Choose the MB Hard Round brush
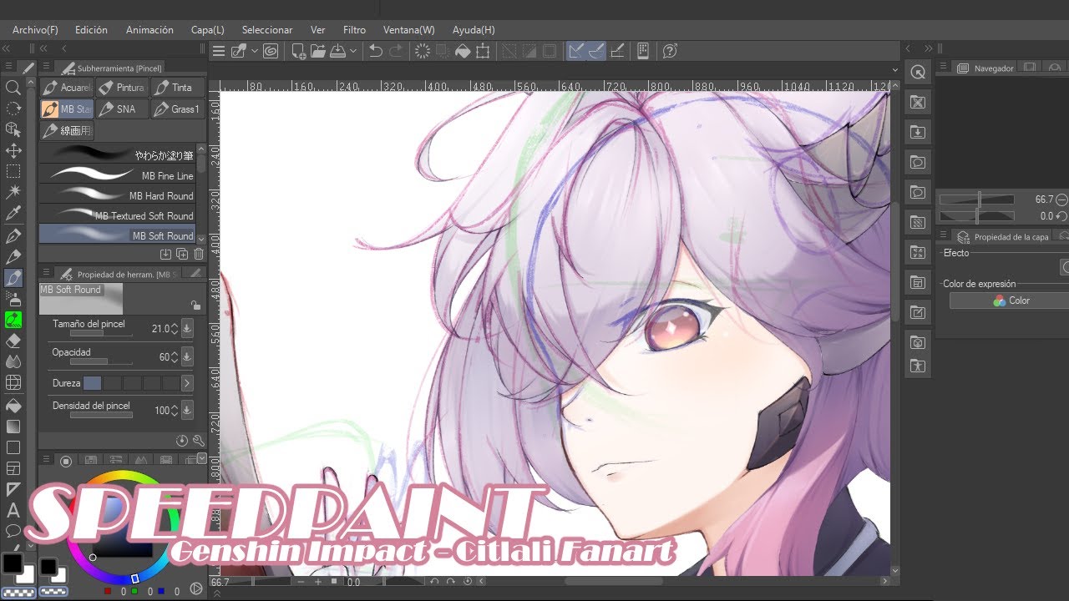Image resolution: width=1069 pixels, height=601 pixels. pyautogui.click(x=118, y=195)
